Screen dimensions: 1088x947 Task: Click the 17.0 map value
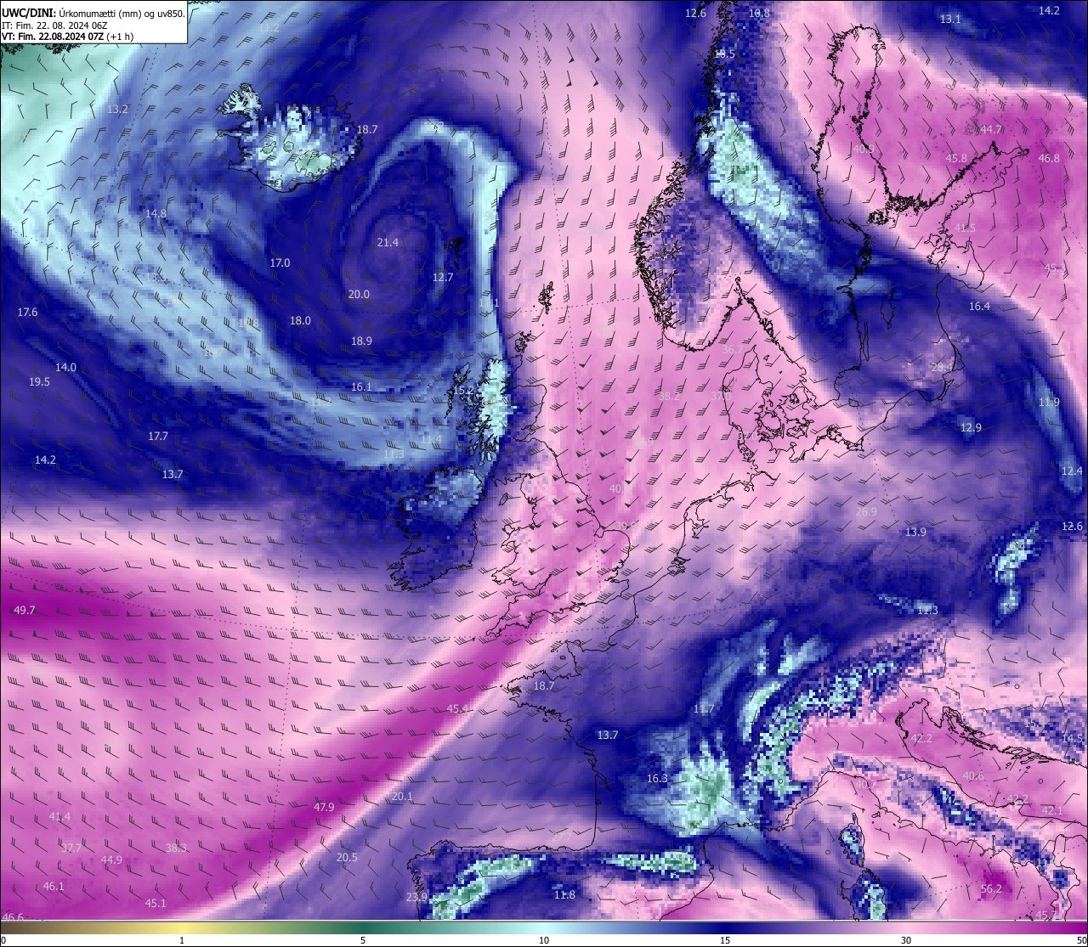(x=280, y=262)
